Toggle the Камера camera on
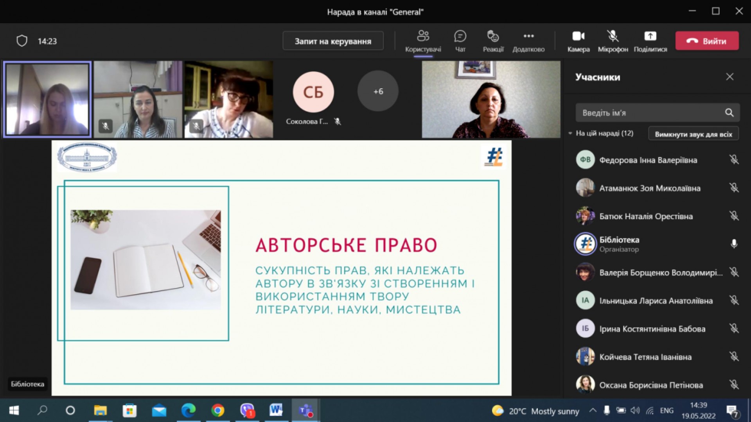 [x=578, y=41]
